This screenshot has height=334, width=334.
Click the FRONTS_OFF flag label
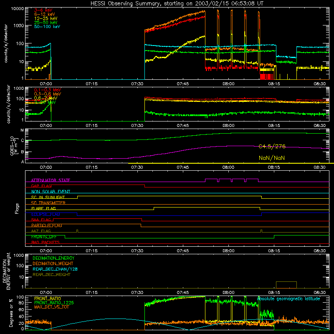click(44, 237)
